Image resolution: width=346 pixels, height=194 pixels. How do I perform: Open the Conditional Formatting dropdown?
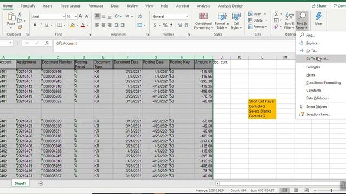coord(203,21)
